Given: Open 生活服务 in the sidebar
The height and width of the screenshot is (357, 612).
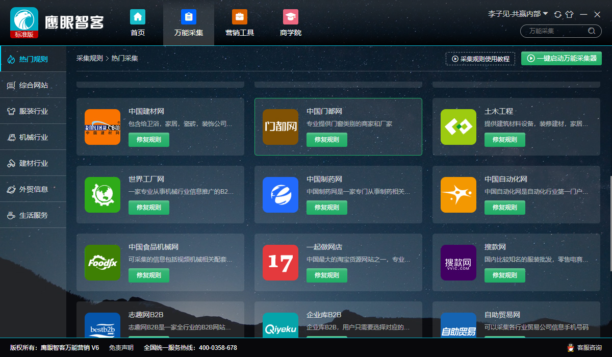Looking at the screenshot, I should 33,215.
